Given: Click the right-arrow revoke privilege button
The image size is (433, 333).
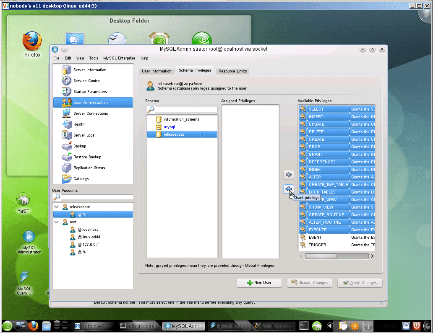Looking at the screenshot, I should tap(289, 175).
